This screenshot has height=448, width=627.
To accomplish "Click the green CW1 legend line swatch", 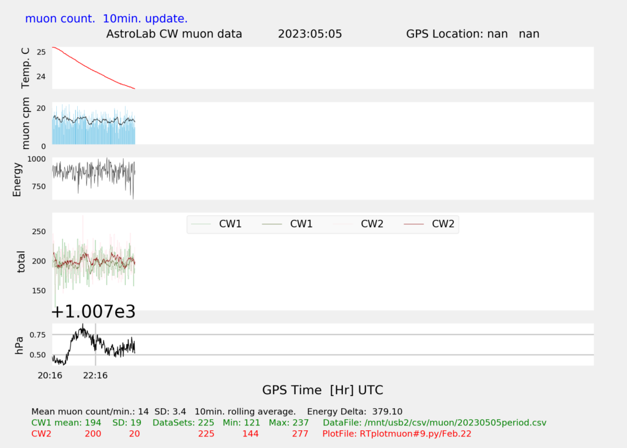I will pyautogui.click(x=272, y=224).
